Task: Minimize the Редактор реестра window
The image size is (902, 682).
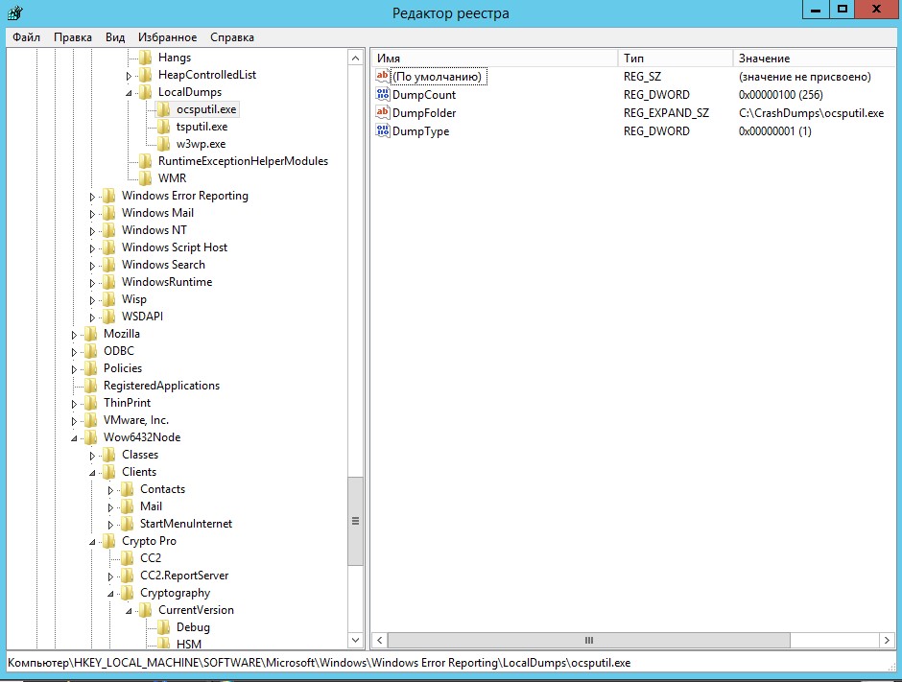Action: [x=815, y=9]
